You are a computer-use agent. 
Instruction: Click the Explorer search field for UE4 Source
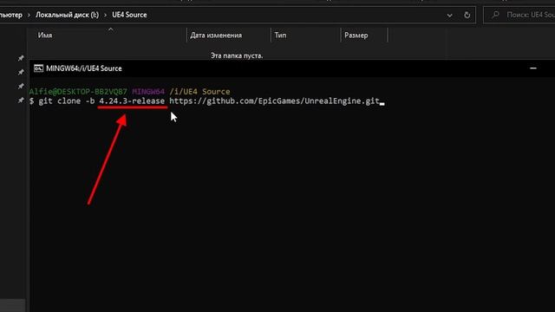pyautogui.click(x=519, y=15)
